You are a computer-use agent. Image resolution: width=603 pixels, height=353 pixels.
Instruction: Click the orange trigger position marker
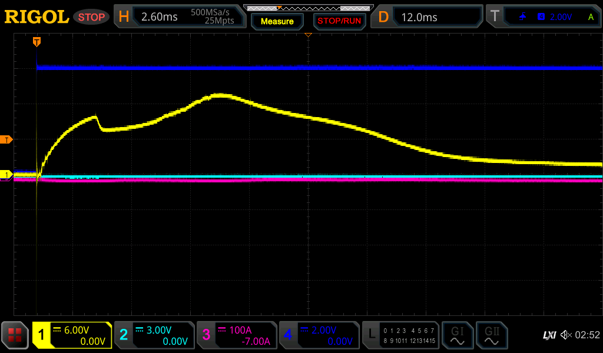(x=37, y=42)
